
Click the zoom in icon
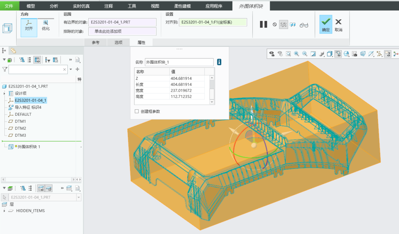(x=296, y=54)
